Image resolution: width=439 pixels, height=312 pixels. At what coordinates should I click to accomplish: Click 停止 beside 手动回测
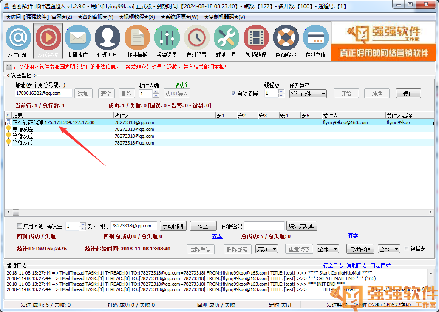click(203, 226)
